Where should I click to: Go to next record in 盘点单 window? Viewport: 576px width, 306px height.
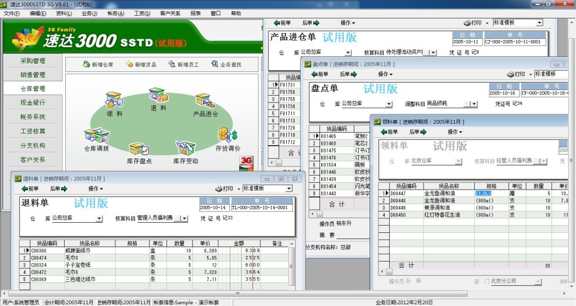[x=348, y=74]
